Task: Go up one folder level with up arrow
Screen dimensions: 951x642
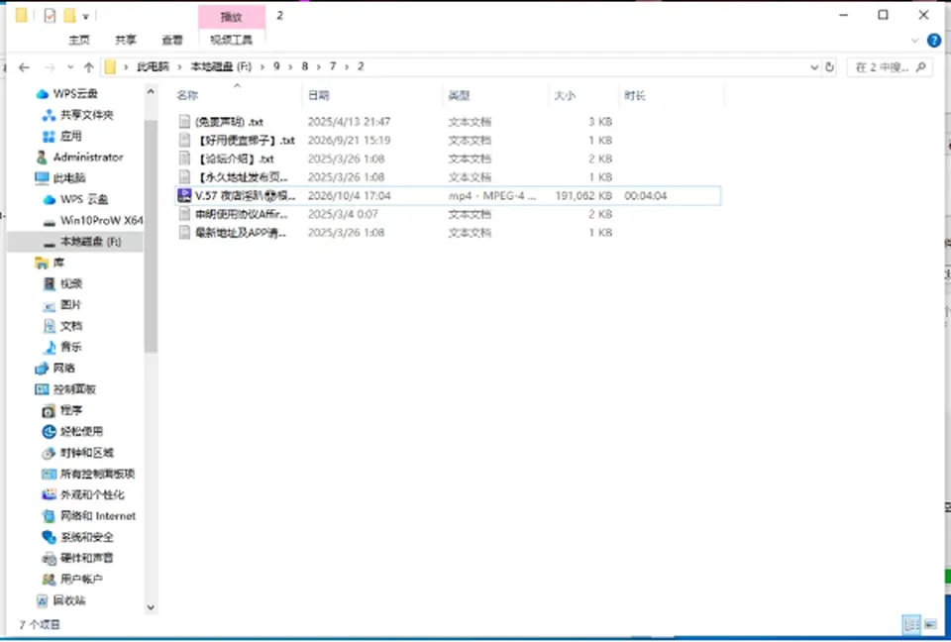Action: [x=88, y=67]
